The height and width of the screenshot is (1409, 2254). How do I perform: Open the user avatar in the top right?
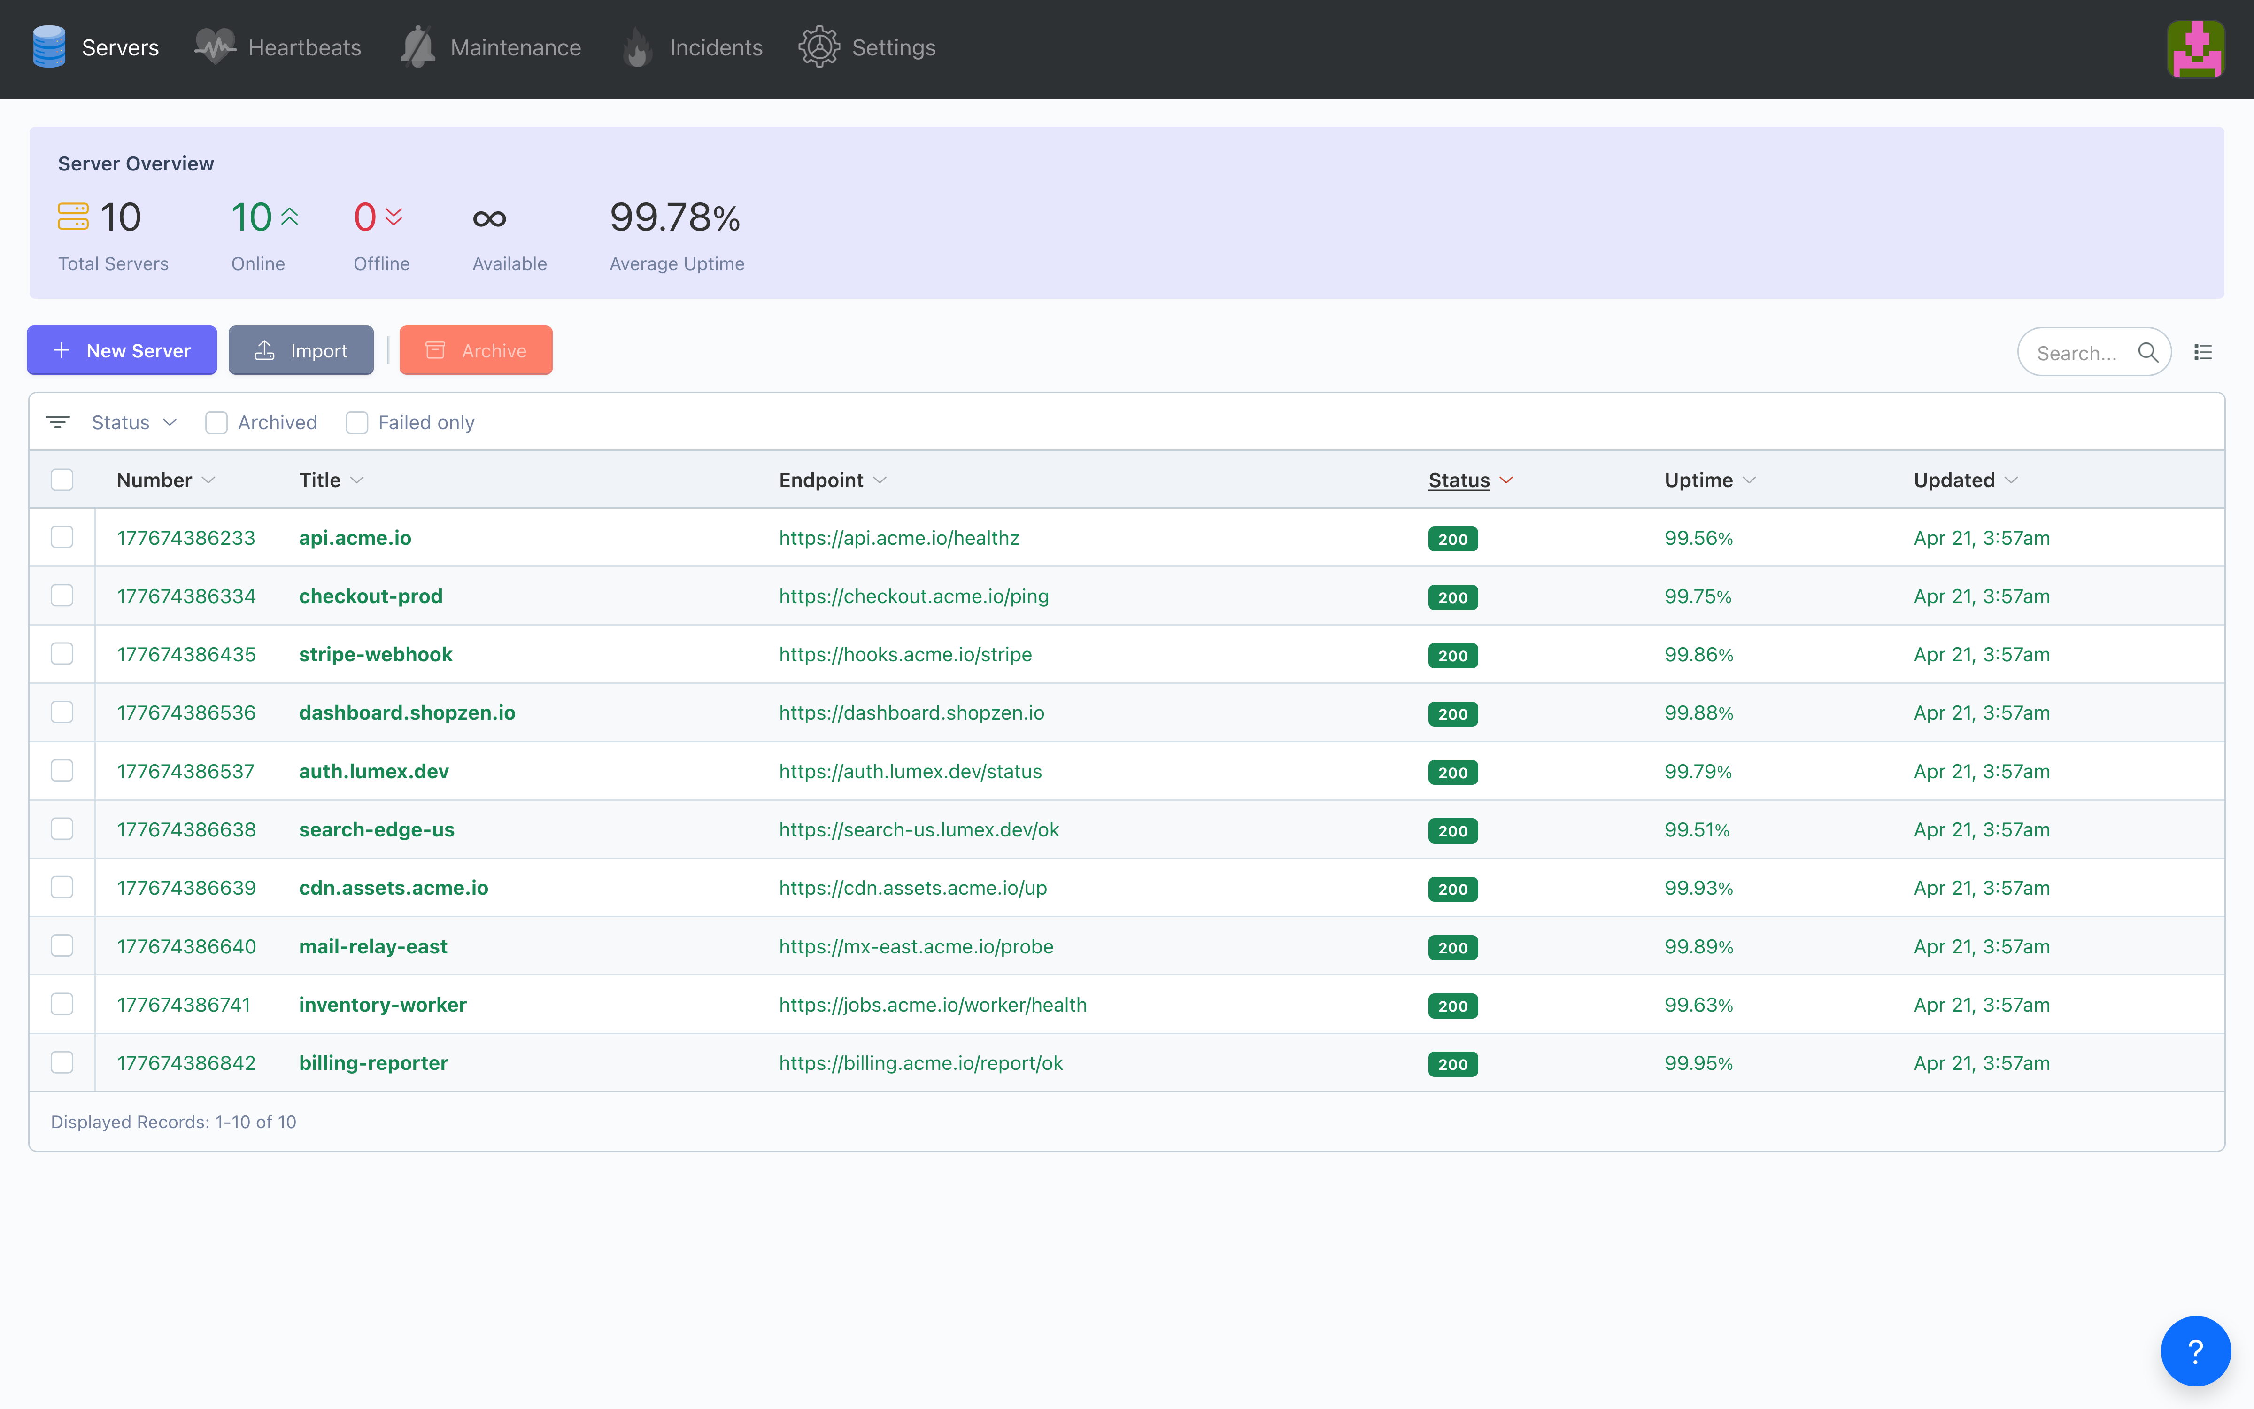click(x=2195, y=49)
